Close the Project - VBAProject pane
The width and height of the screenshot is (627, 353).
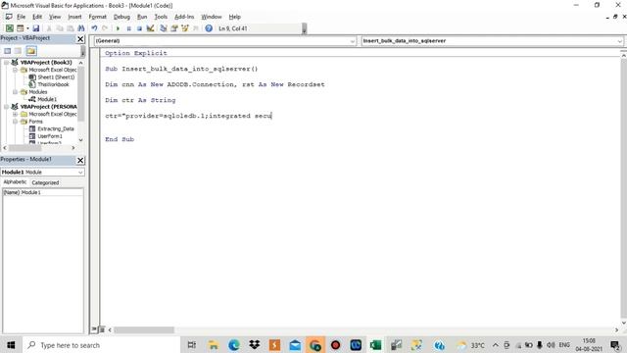pos(80,39)
